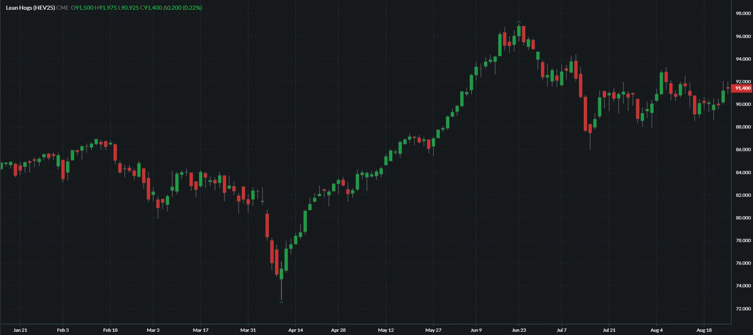Click the change value 0.200 (0.22%)
753x335 pixels.
(x=182, y=8)
